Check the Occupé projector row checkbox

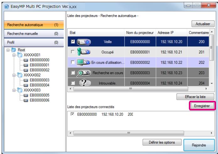pos(72,52)
